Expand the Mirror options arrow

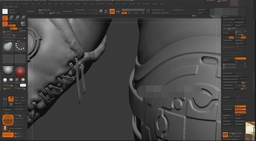coord(243,16)
